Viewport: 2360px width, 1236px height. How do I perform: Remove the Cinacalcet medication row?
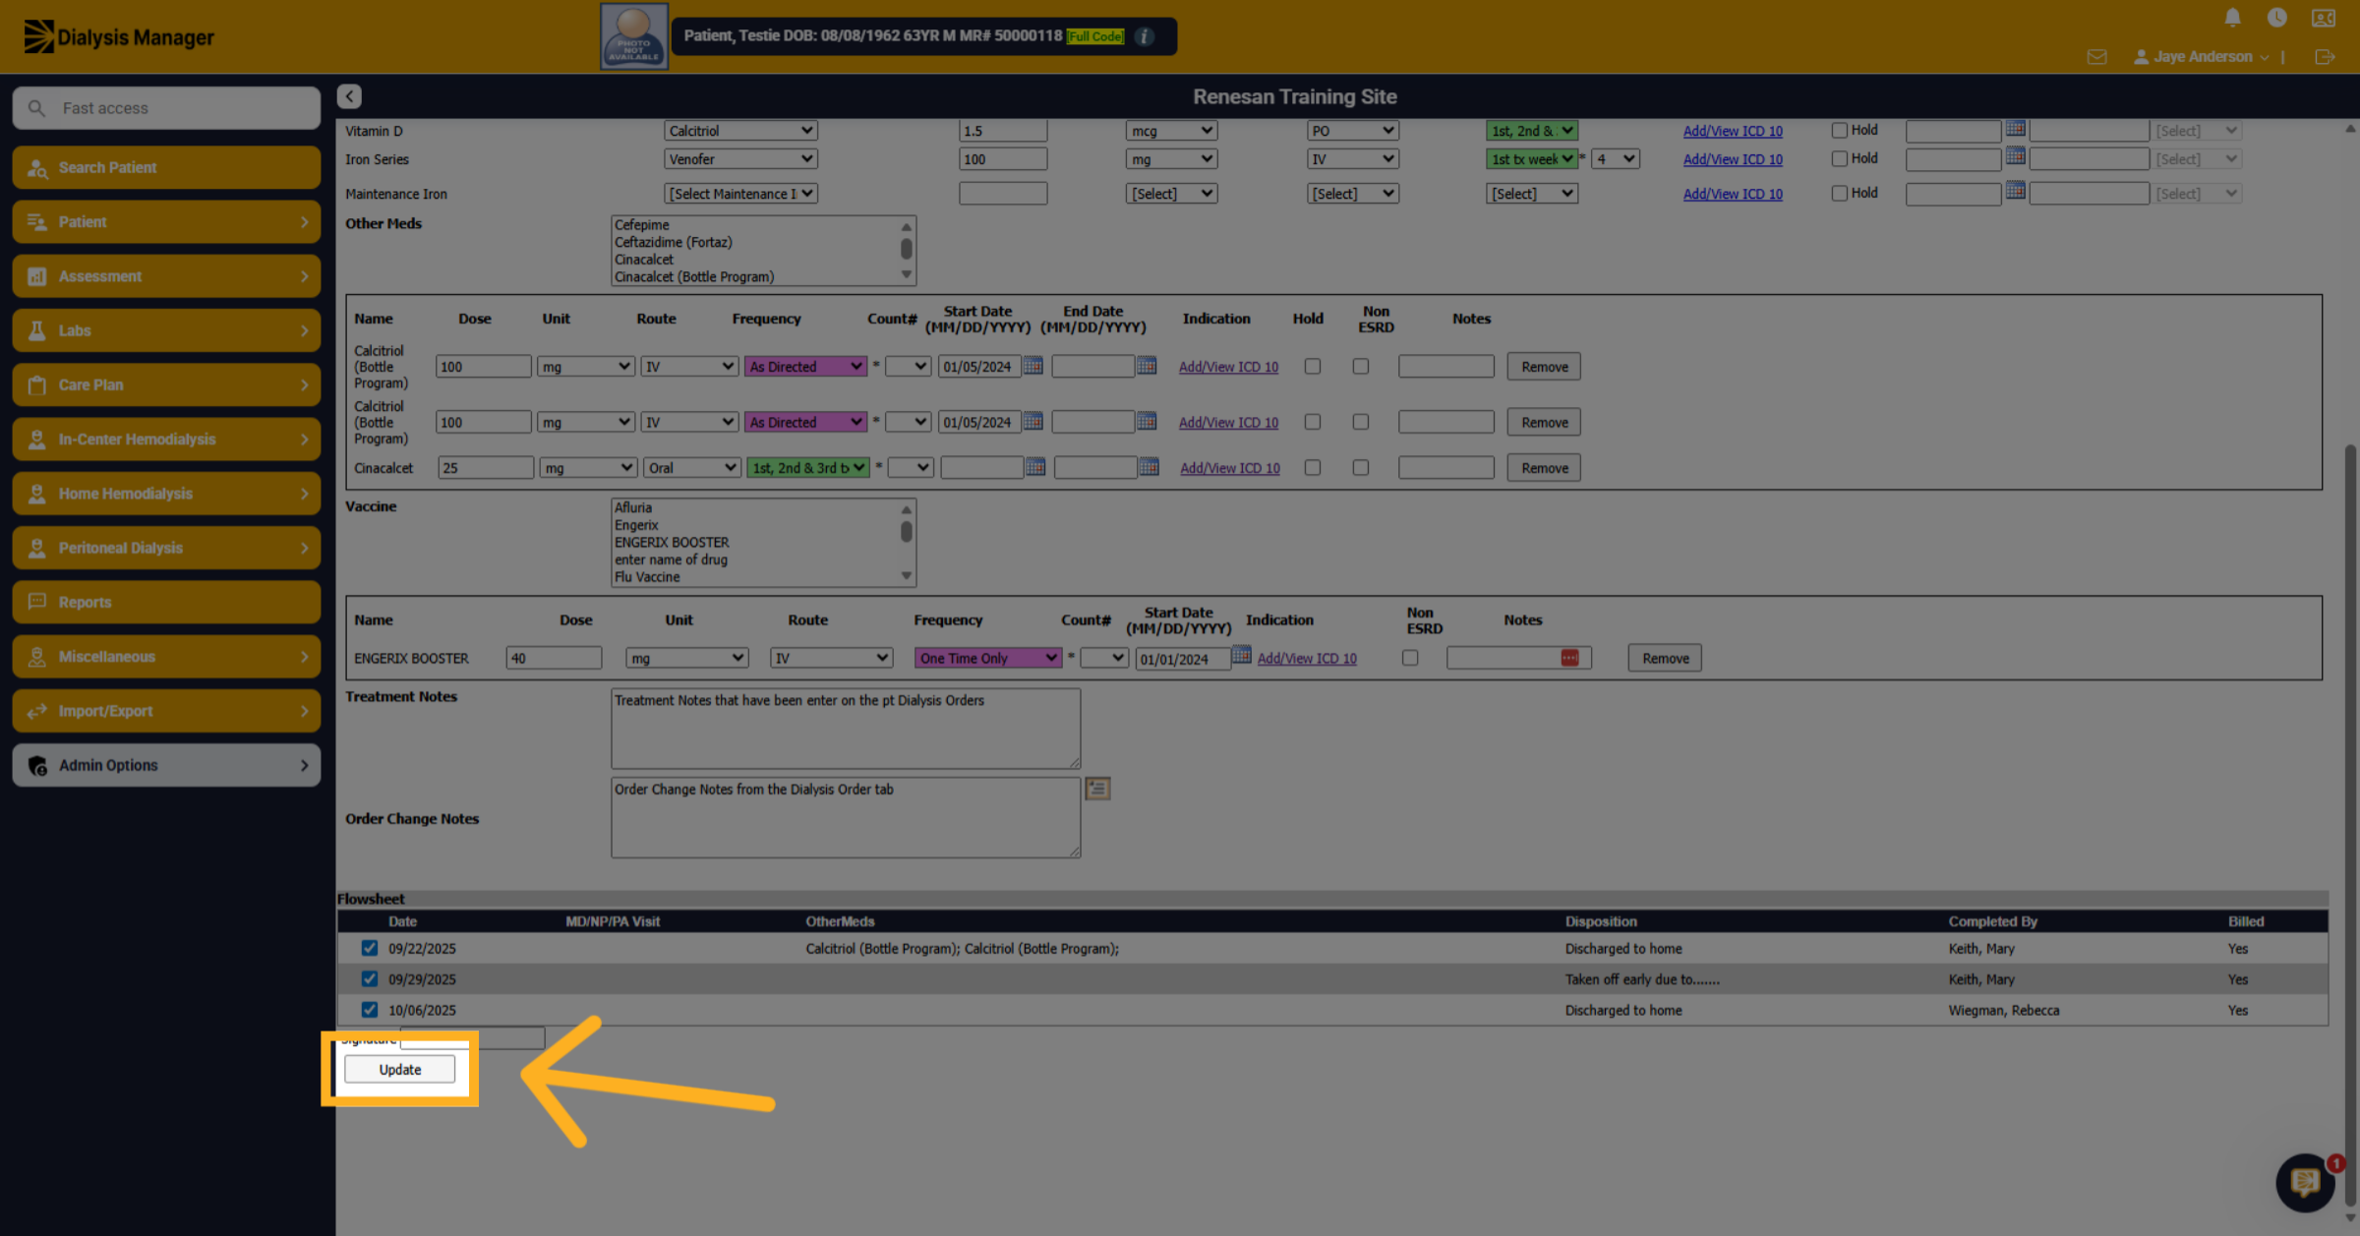click(1544, 468)
